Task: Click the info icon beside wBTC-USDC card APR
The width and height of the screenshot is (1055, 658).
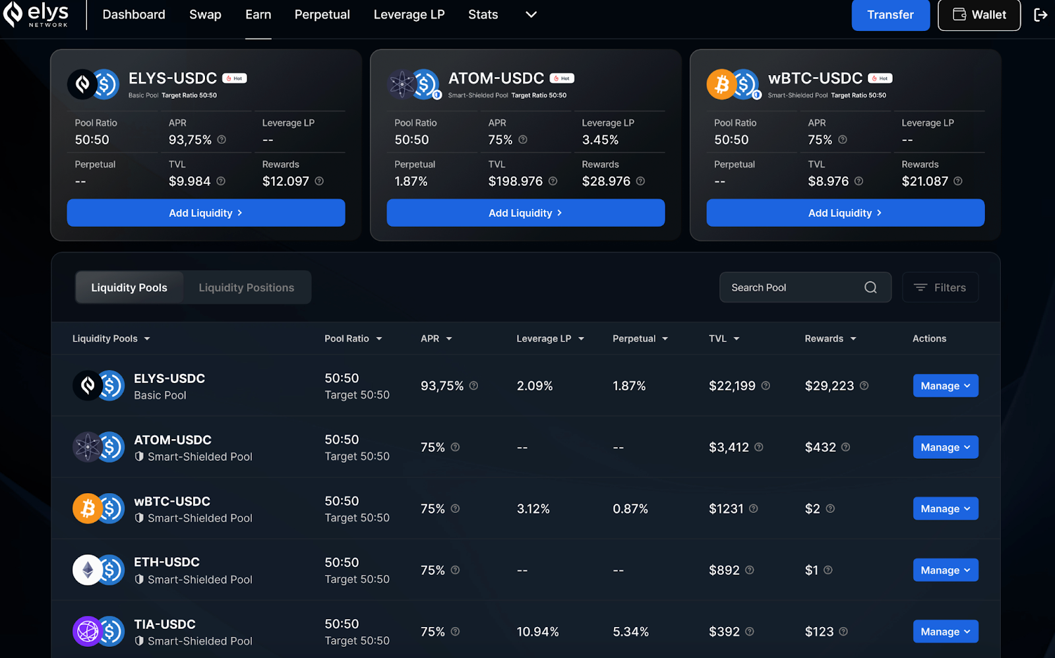Action: [x=843, y=140]
